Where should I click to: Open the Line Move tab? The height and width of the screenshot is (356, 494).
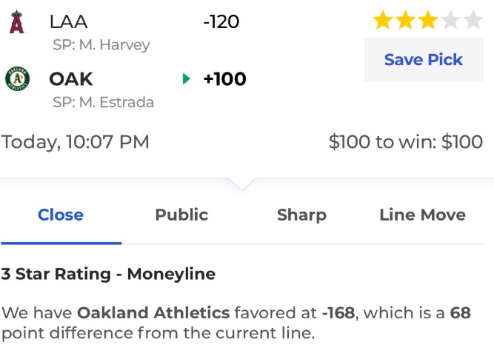[422, 215]
